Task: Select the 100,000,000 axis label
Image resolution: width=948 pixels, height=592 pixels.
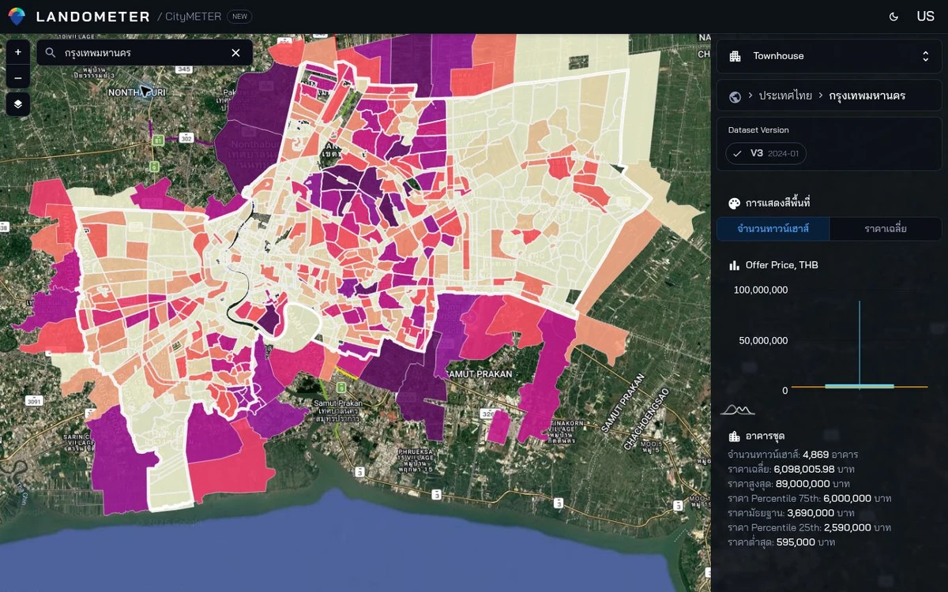Action: (x=761, y=290)
